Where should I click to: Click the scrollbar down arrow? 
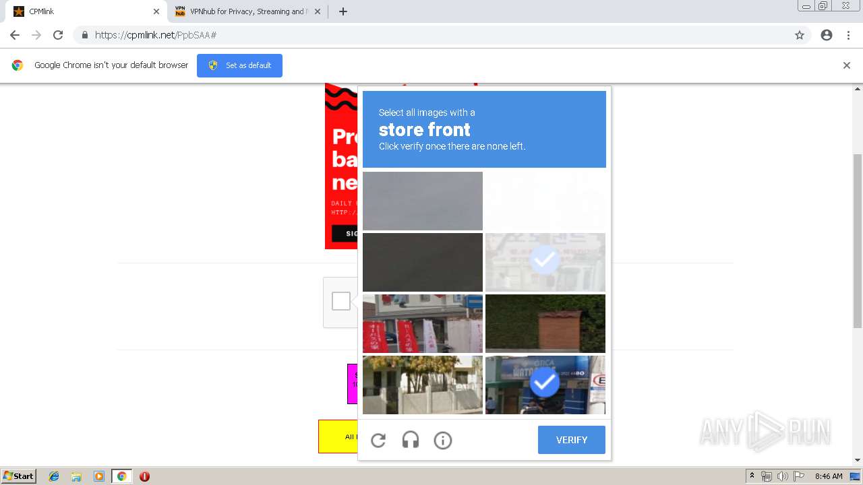pyautogui.click(x=858, y=460)
